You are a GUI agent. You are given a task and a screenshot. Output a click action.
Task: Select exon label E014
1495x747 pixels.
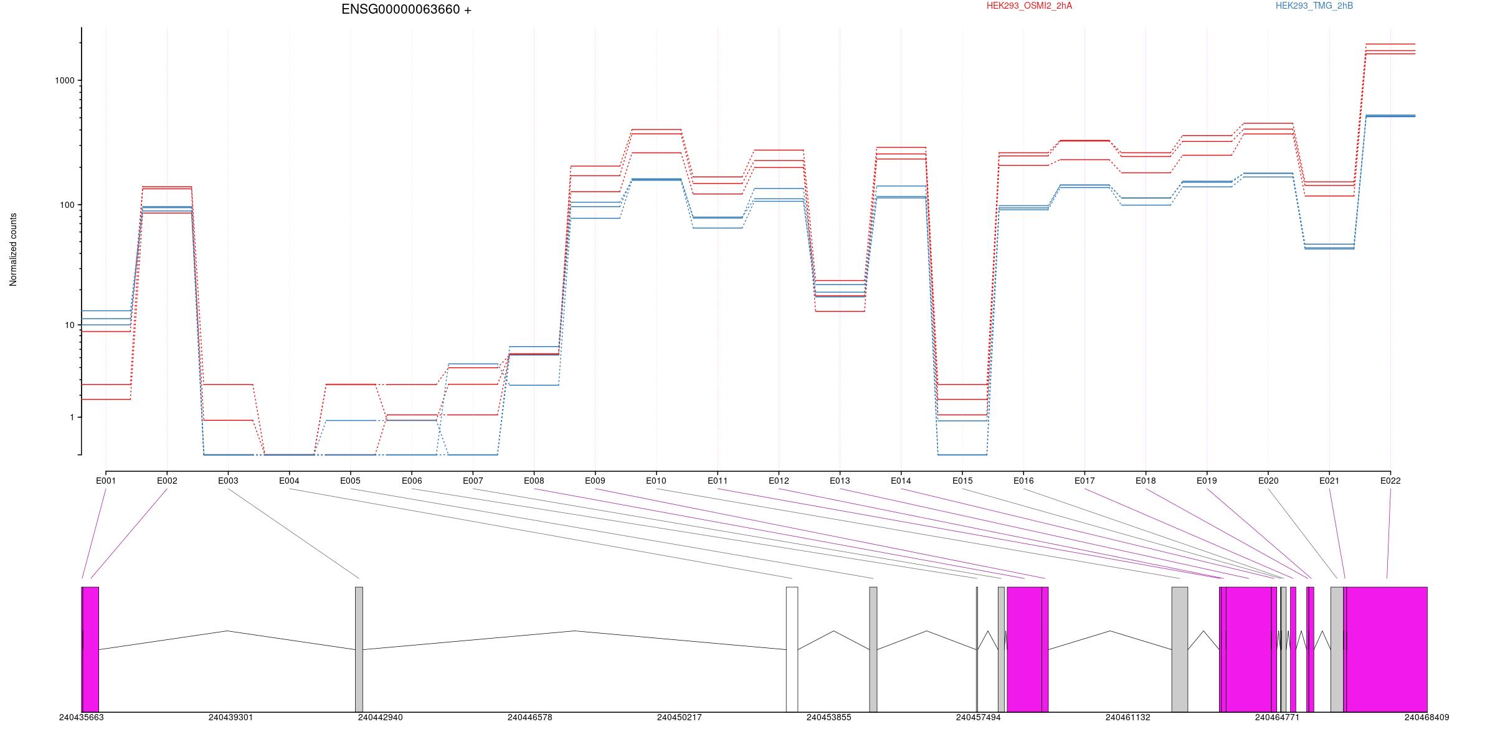click(x=901, y=481)
